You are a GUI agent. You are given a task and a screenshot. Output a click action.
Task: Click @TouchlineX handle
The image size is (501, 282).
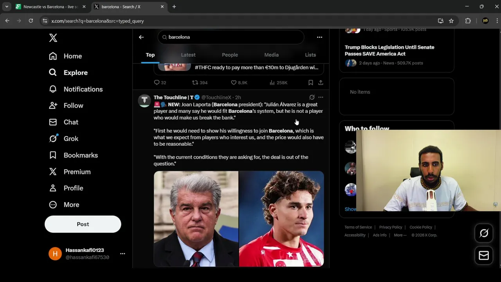tap(216, 98)
